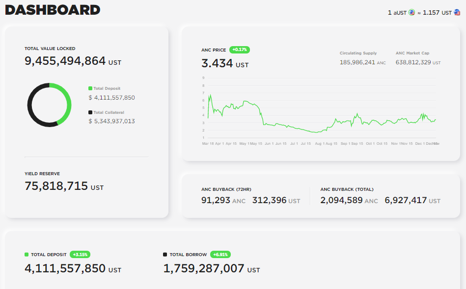466x289 pixels.
Task: Click the Yield Reserve value
Action: point(56,186)
